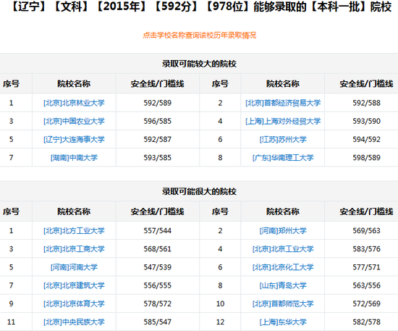The width and height of the screenshot is (398, 331).
Task: Click the 中国农业大学 school name
Action: pyautogui.click(x=74, y=121)
